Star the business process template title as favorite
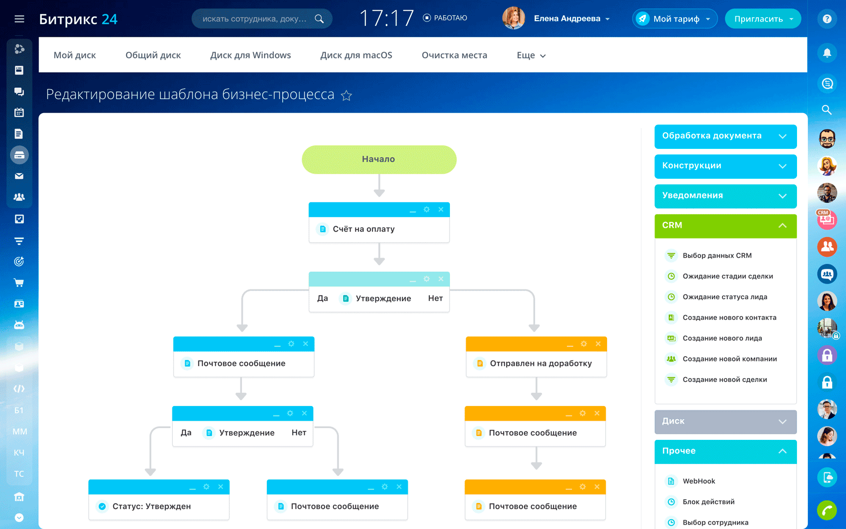846x529 pixels. tap(347, 96)
